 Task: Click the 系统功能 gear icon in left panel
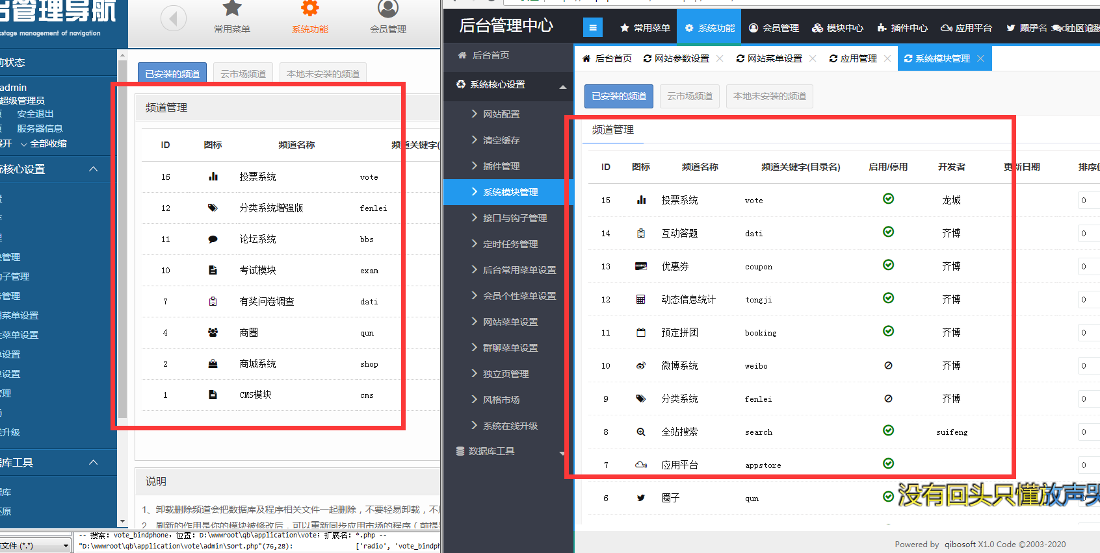[x=310, y=8]
